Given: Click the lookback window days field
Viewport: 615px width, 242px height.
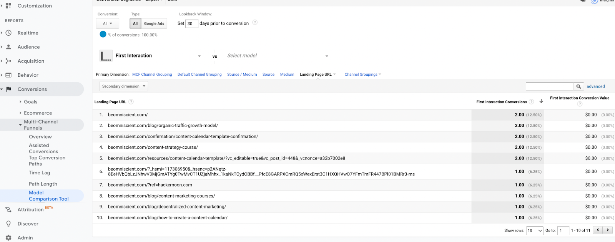Looking at the screenshot, I should tap(192, 23).
